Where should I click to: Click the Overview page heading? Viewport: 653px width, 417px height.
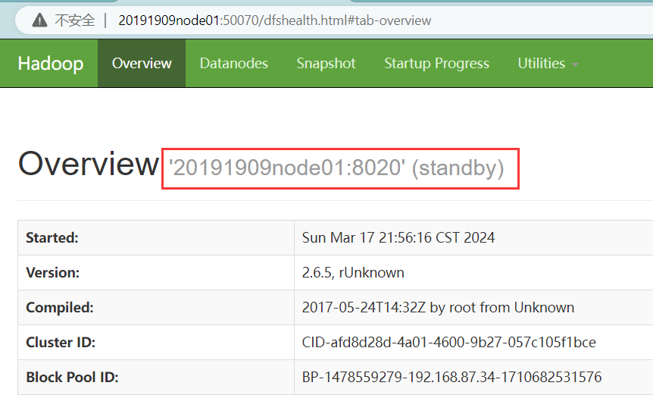pos(89,164)
